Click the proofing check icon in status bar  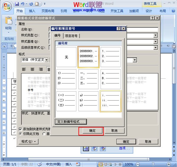click(x=40, y=164)
